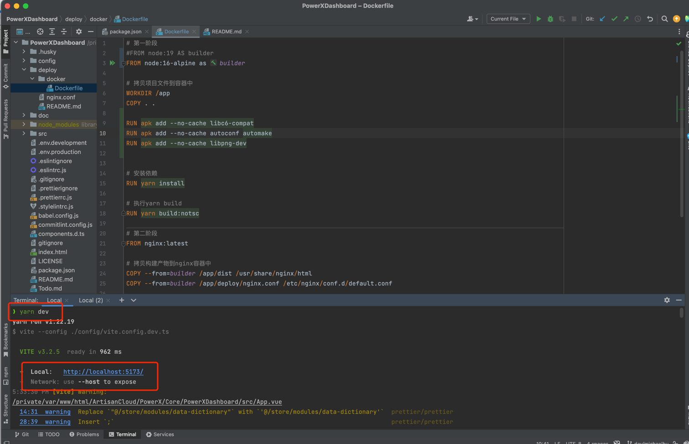Run the current file with the green Run button
This screenshot has height=444, width=689.
[x=539, y=19]
